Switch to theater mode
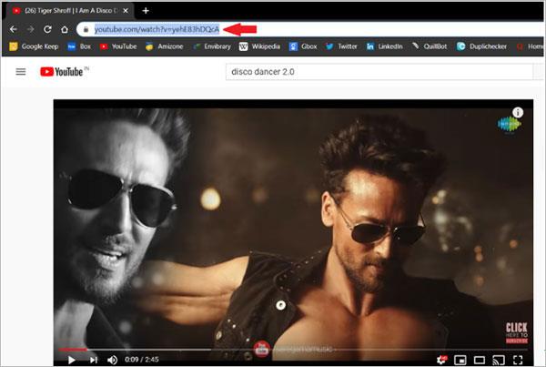 pos(480,360)
